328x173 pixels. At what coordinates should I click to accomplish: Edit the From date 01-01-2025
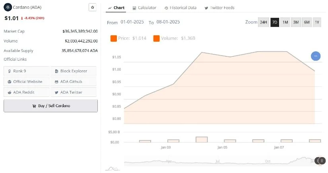(132, 22)
